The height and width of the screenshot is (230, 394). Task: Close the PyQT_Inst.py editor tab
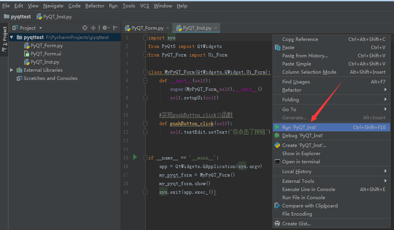click(x=215, y=28)
